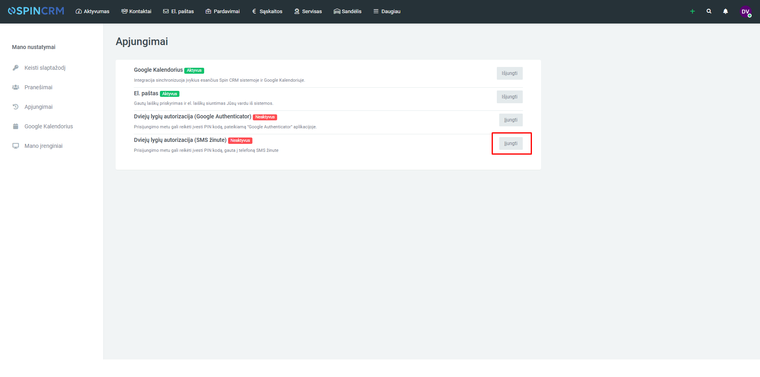Click the calendar icon beside Google Kalendorius
760x377 pixels.
tap(16, 126)
